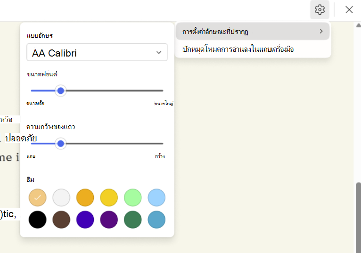The image size is (361, 253).
Task: Click the แบบอักษร heading text
Action: 40,36
